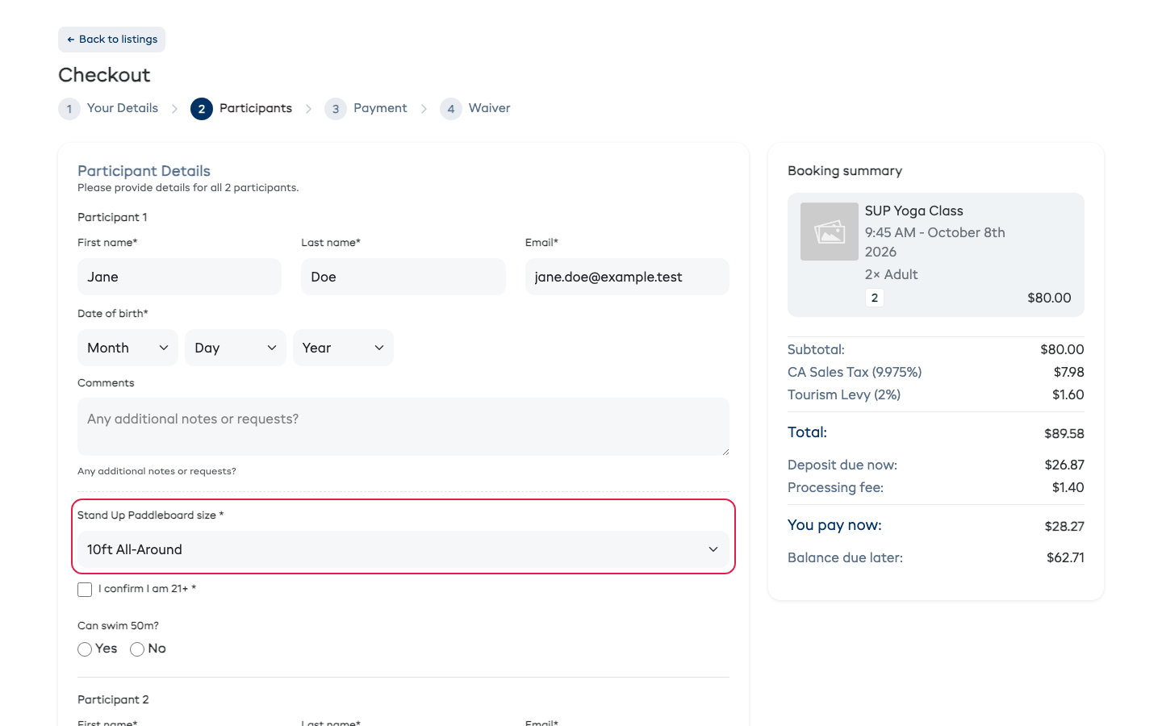This screenshot has height=726, width=1162.
Task: Click the You pay now amount $28.27
Action: [1064, 527]
